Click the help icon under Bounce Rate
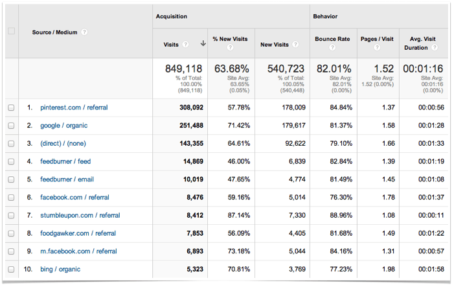 click(x=332, y=48)
